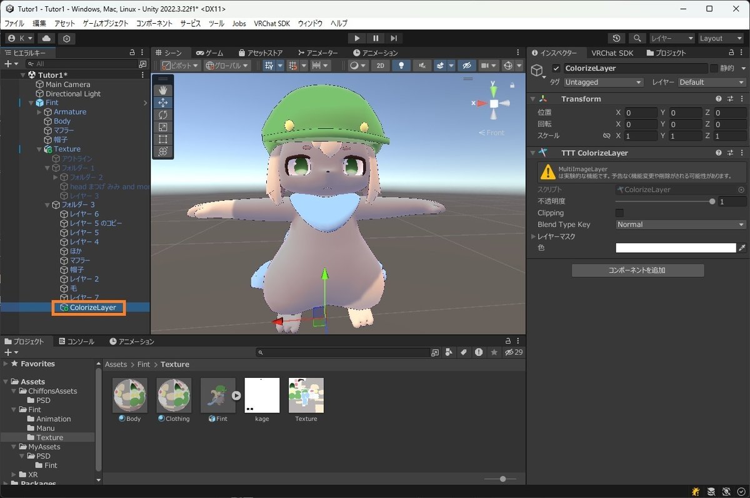The width and height of the screenshot is (750, 498).
Task: Toggle scene audio mute
Action: coord(422,65)
